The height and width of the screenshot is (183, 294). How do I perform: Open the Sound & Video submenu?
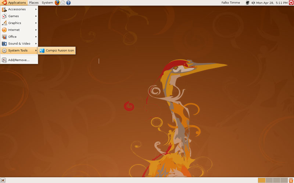(19, 44)
